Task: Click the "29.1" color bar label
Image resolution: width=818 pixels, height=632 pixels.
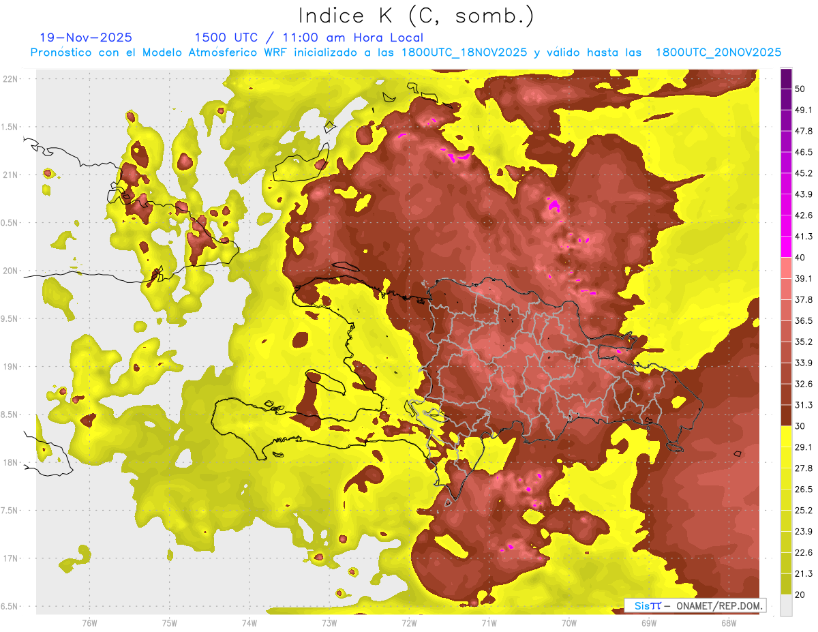Action: click(803, 447)
